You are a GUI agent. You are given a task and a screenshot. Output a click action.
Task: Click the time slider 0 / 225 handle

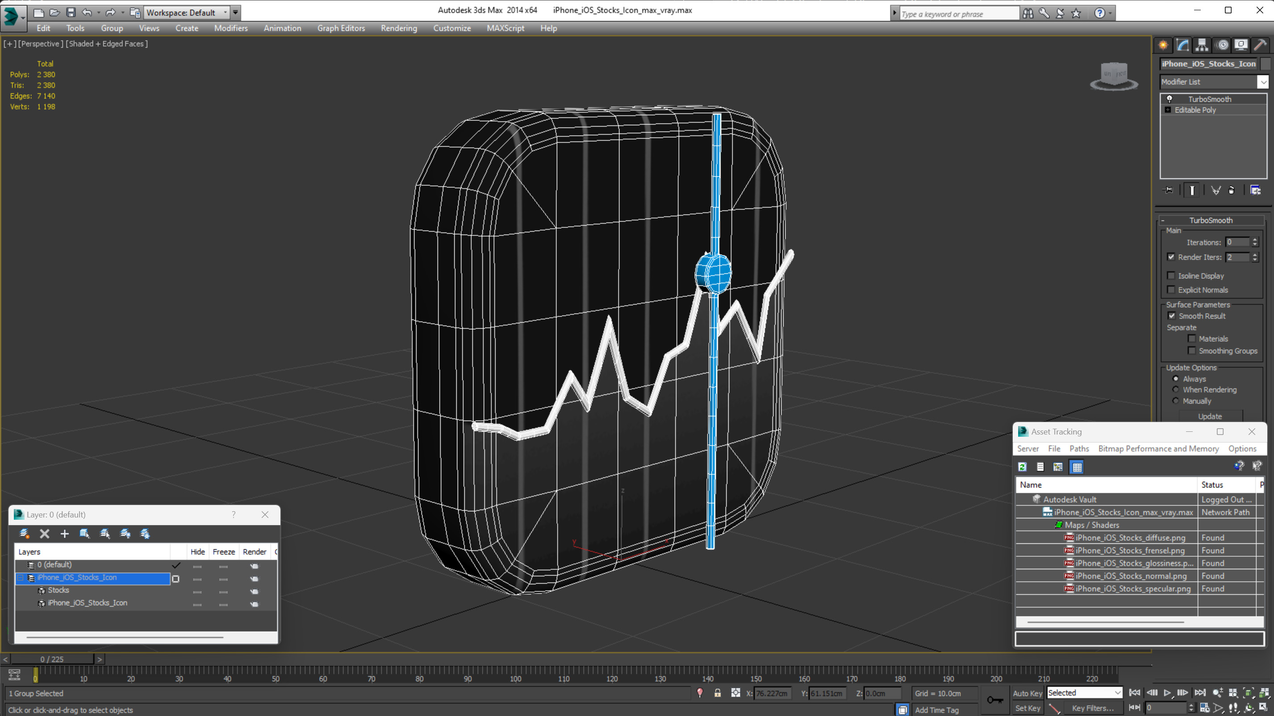point(52,659)
